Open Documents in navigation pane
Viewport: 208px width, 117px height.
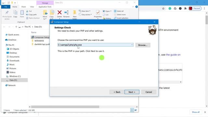[x=13, y=57]
